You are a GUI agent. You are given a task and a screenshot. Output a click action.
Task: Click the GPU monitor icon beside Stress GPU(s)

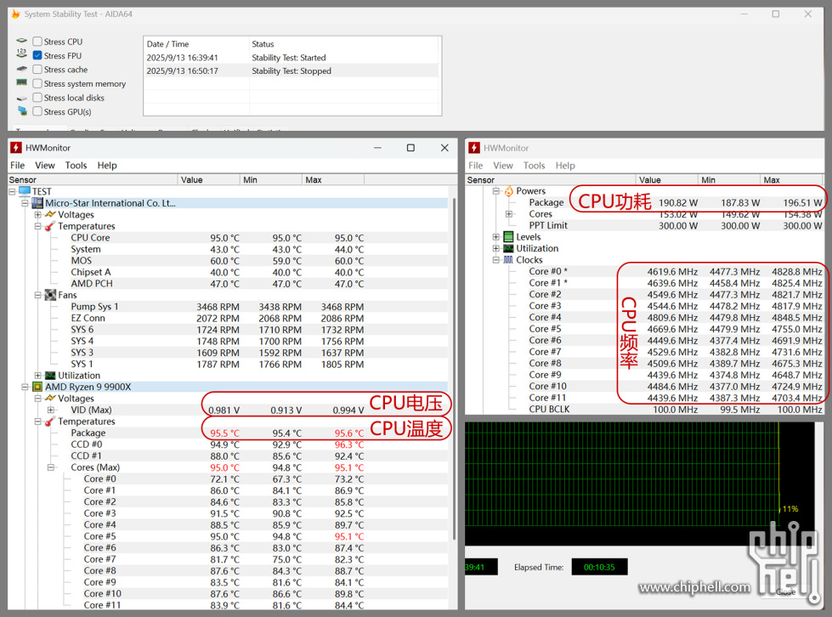(22, 110)
